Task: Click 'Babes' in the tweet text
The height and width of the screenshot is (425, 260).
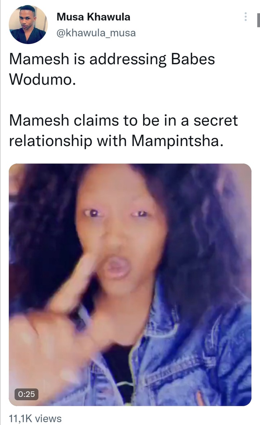Action: tap(193, 59)
